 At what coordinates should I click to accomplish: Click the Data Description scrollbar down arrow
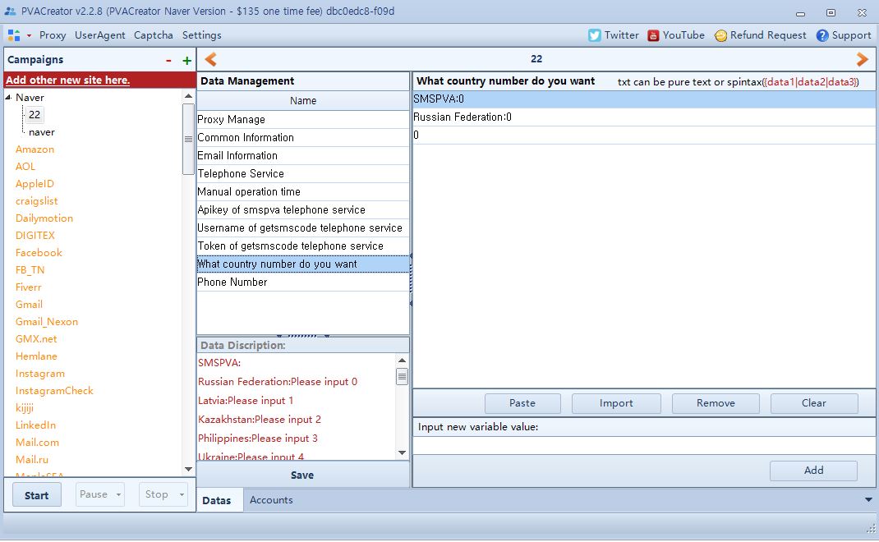(x=402, y=452)
